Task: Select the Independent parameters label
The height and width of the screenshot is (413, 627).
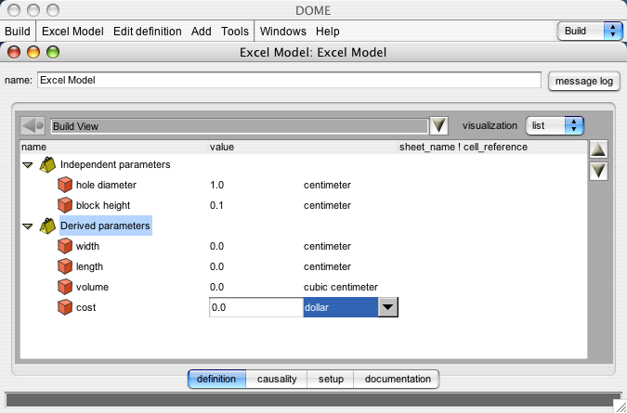Action: 115,164
